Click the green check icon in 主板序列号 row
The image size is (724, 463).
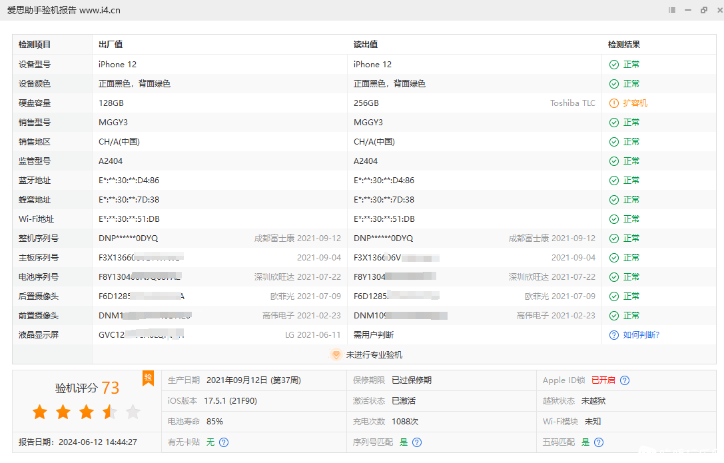tap(614, 258)
